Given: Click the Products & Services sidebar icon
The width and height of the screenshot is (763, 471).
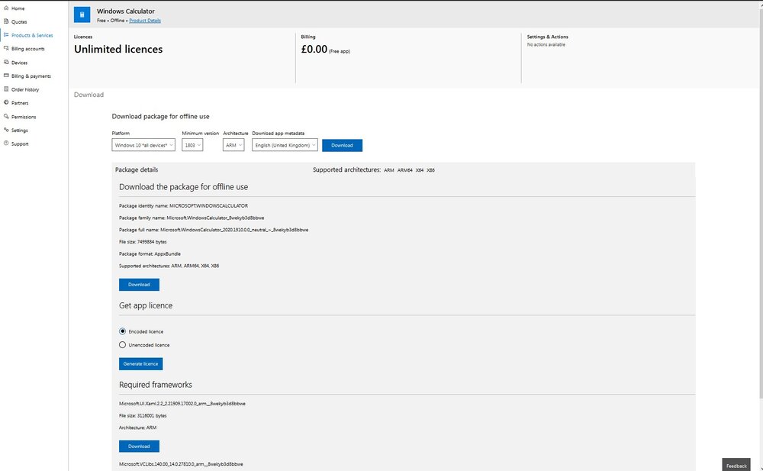Looking at the screenshot, I should [x=6, y=35].
